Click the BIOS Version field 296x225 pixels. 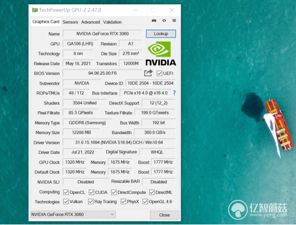point(102,73)
